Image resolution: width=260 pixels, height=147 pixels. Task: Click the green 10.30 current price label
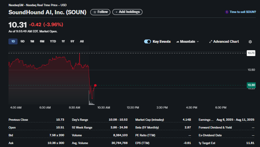coord(251,85)
